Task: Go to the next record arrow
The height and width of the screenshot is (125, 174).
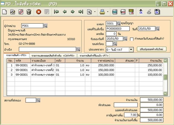Action: 73,12
